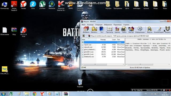Click the Bandicam camera screenshot icon
This screenshot has width=171, height=96.
pos(164,90)
